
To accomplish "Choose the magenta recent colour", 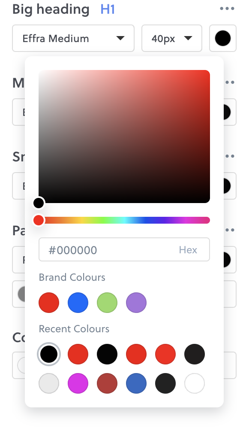I will (x=78, y=383).
